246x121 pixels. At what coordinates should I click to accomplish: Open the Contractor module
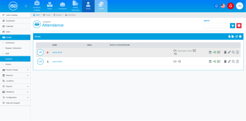[62, 6]
